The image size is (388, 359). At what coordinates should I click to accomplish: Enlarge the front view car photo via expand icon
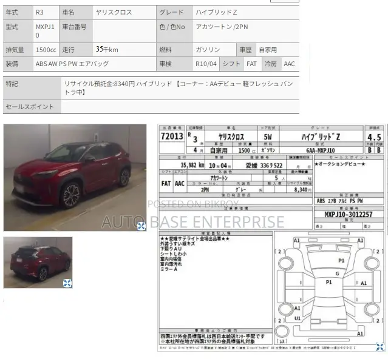[x=141, y=226]
